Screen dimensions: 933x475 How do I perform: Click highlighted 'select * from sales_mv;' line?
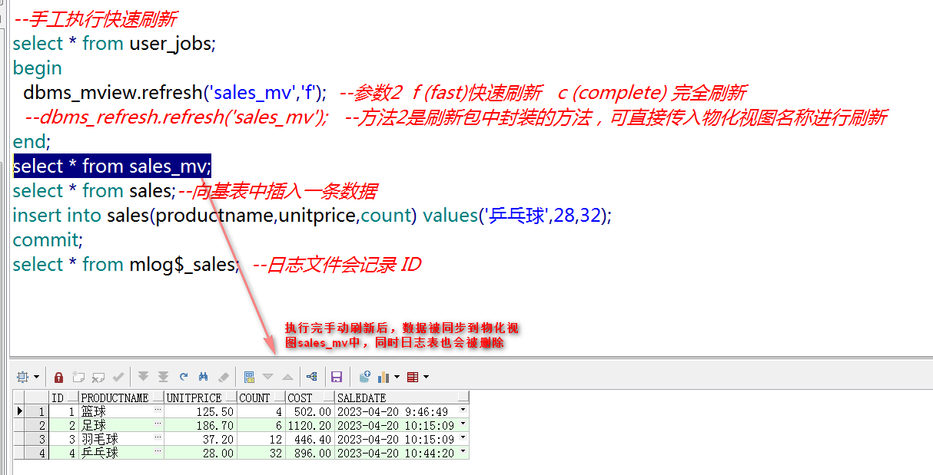tap(112, 167)
